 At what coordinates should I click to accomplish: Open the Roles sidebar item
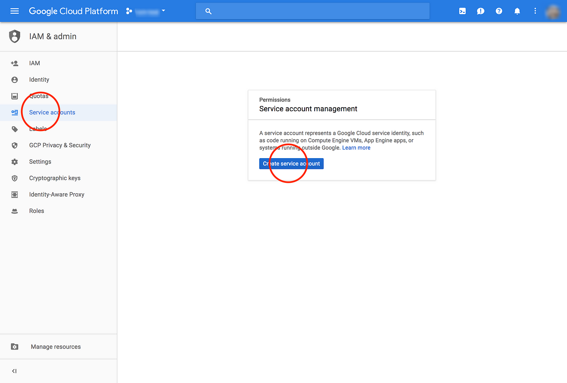(58, 211)
